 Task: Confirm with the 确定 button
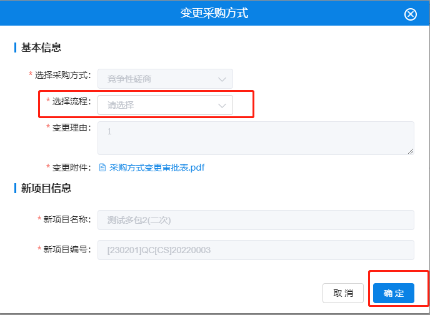(x=394, y=293)
